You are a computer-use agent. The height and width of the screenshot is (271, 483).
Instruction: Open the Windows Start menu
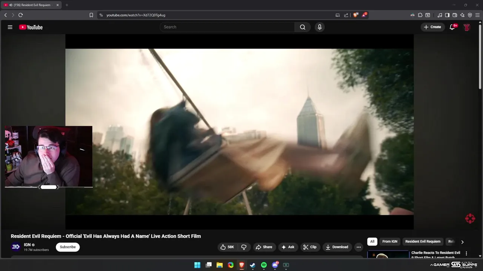tap(197, 265)
